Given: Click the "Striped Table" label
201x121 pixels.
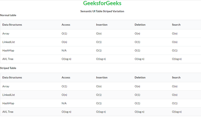Looking at the screenshot, I should coord(8,68).
